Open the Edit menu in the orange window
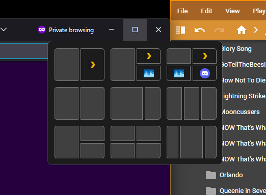Image resolution: width=266 pixels, height=195 pixels. tap(206, 11)
